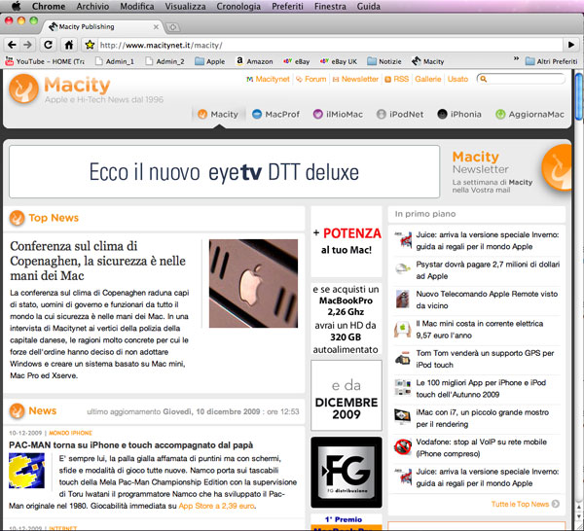Expand the Notizie bookmarks folder
Screen dimensions: 584x531
point(384,61)
